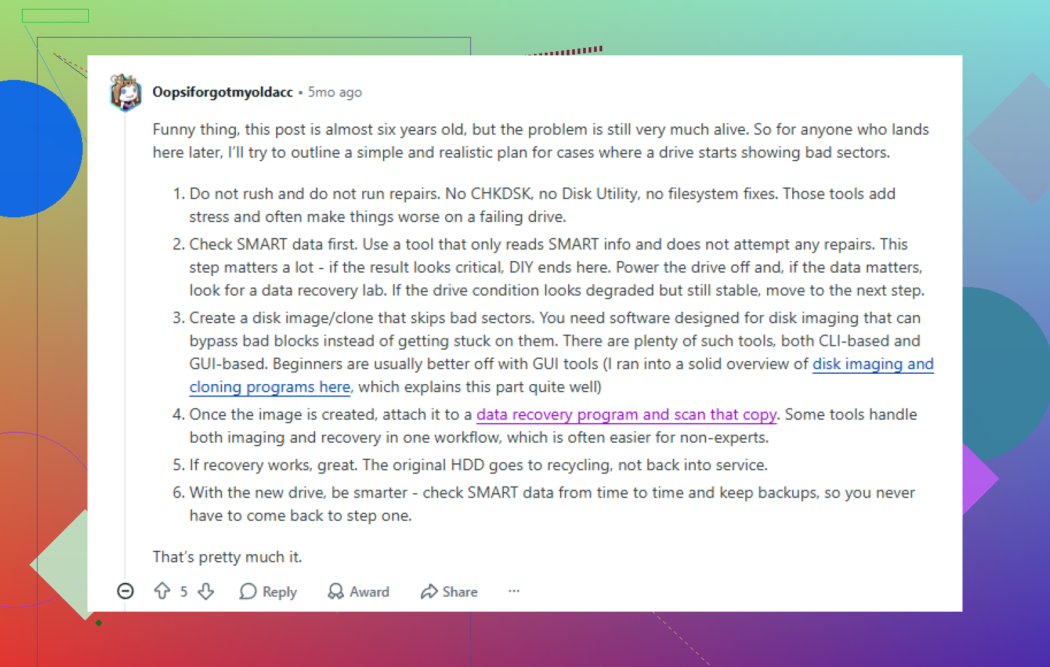This screenshot has height=667, width=1050.
Task: Open the 'cloning programs here' hyperlink
Action: pos(270,387)
